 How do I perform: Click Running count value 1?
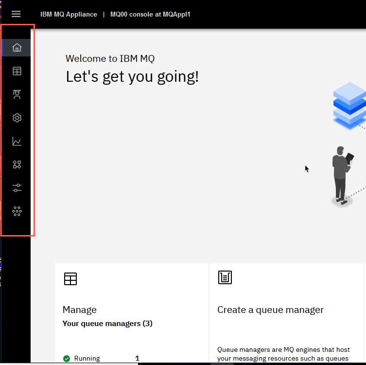coord(137,358)
